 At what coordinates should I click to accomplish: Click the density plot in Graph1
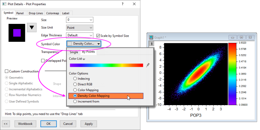pyautogui.click(x=196, y=74)
